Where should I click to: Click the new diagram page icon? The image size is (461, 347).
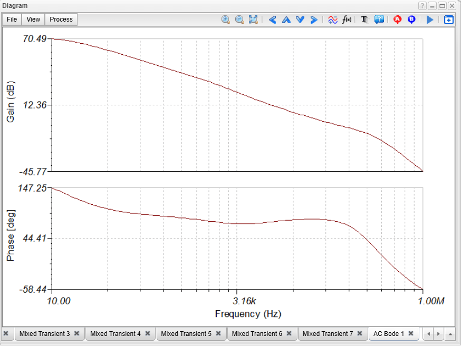coord(448,19)
